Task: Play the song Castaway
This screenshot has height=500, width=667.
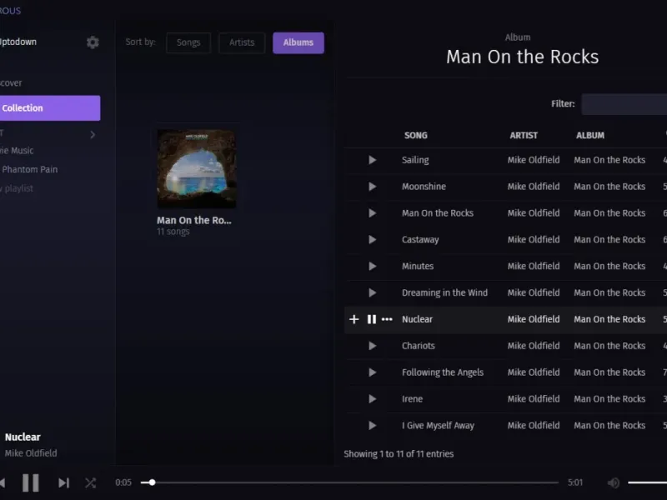Action: [372, 239]
